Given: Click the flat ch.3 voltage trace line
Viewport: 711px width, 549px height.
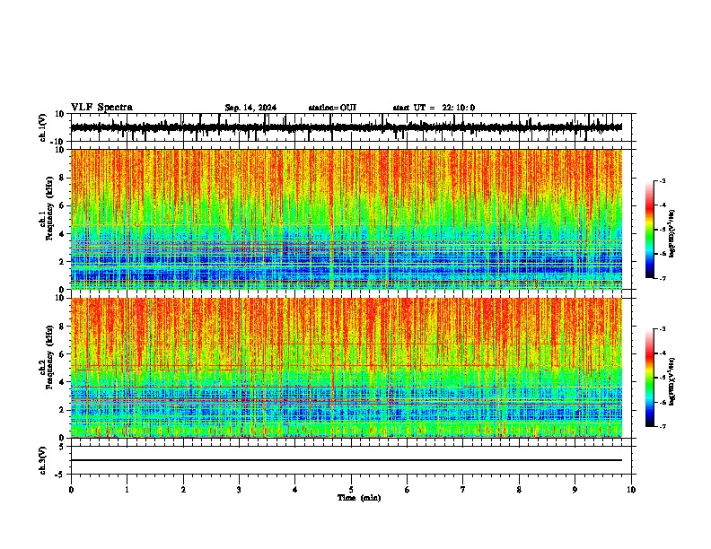Looking at the screenshot, I should click(347, 460).
